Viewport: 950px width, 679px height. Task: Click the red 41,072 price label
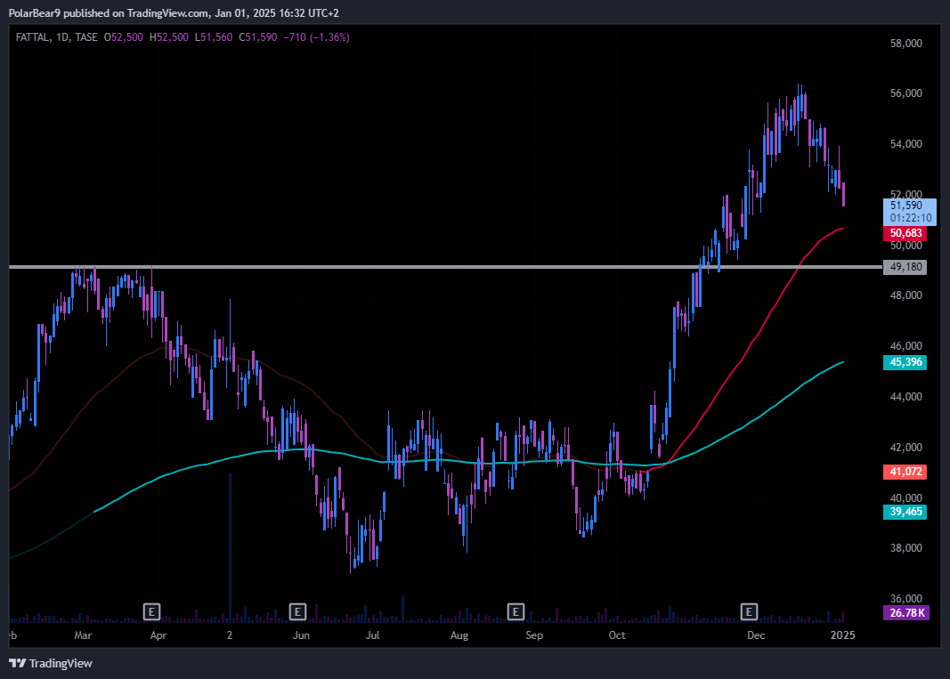[906, 471]
